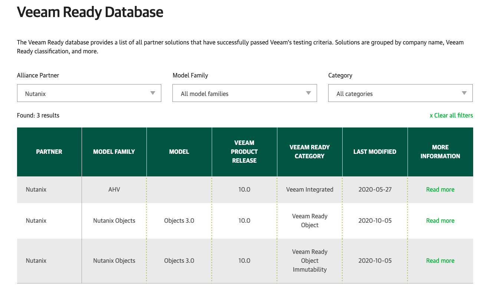Open the Category dropdown
This screenshot has width=488, height=295.
pos(400,93)
